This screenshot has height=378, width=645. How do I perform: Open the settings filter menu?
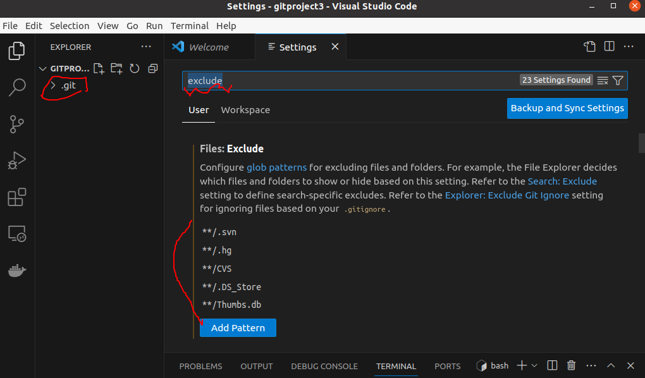pos(618,80)
